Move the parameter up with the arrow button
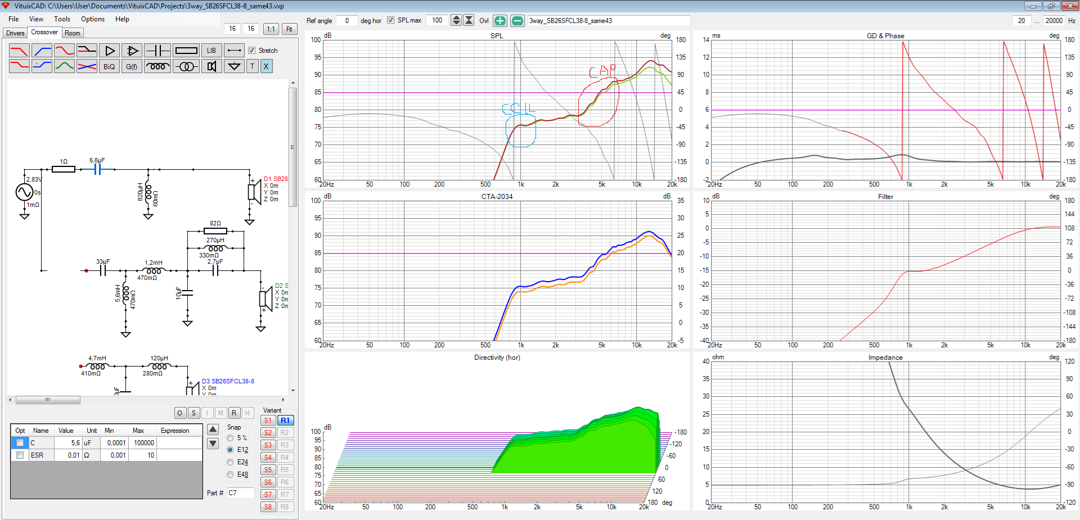 213,430
